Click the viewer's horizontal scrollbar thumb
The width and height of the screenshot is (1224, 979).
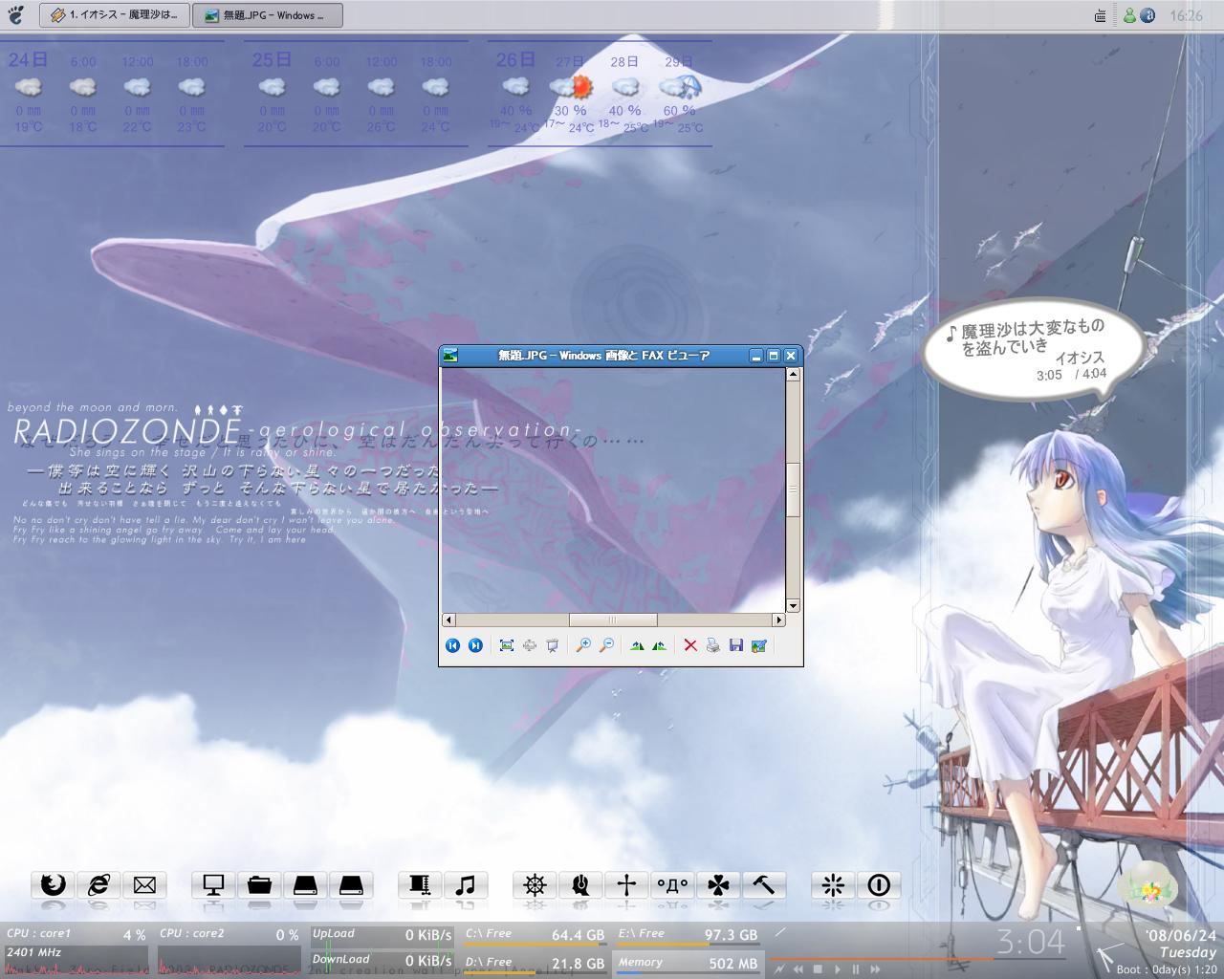(612, 620)
